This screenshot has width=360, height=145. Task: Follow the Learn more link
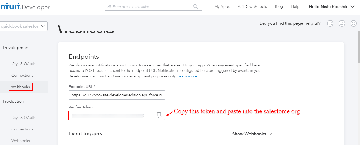tap(187, 76)
